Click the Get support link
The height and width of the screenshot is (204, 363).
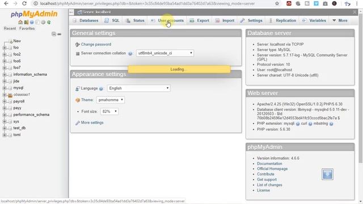tap(267, 180)
